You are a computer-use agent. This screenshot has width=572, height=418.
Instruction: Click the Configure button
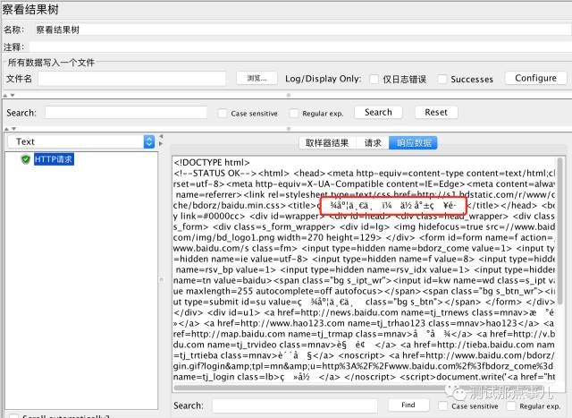pos(536,78)
